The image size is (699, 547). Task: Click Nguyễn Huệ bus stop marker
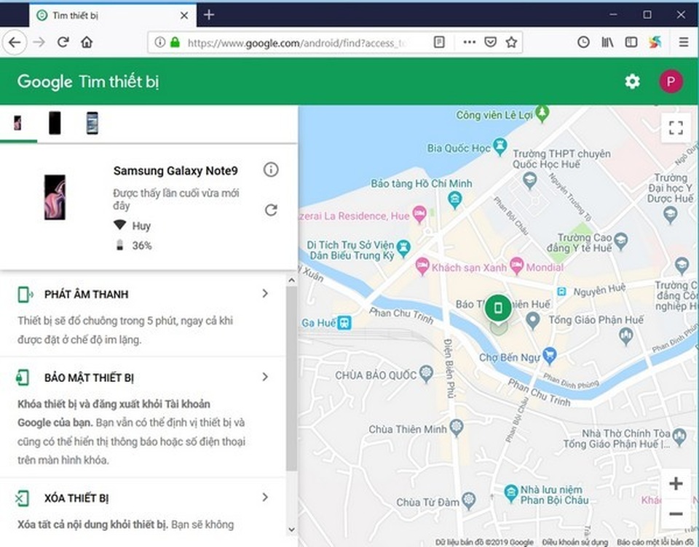(561, 291)
